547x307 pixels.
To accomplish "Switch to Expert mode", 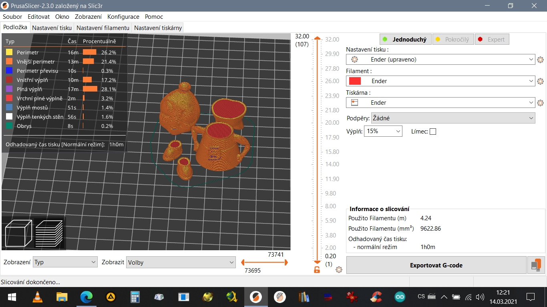I will tap(492, 40).
